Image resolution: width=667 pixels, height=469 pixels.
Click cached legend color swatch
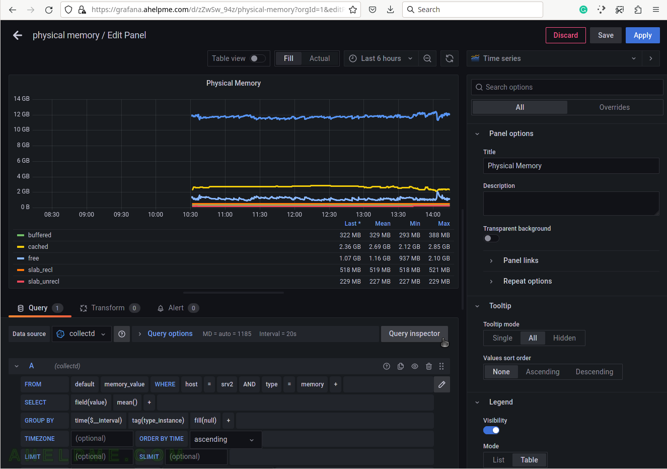(21, 247)
